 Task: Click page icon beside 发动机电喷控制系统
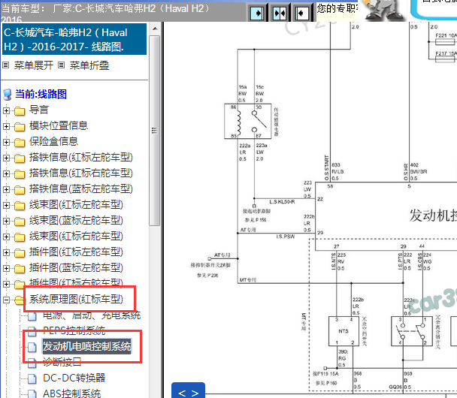pyautogui.click(x=32, y=347)
